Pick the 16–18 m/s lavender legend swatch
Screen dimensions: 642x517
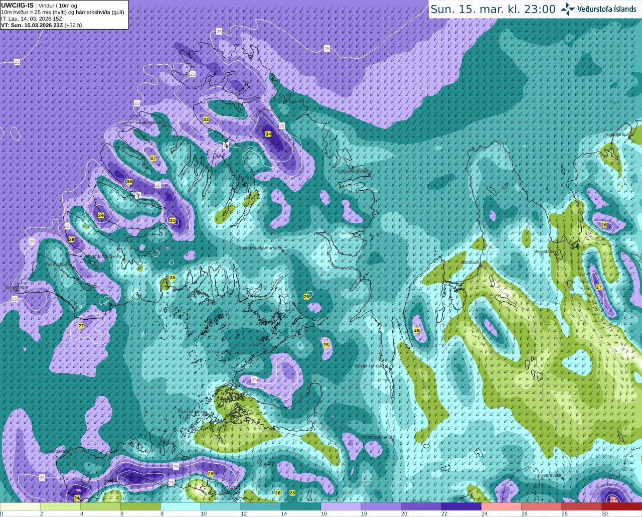click(x=341, y=506)
